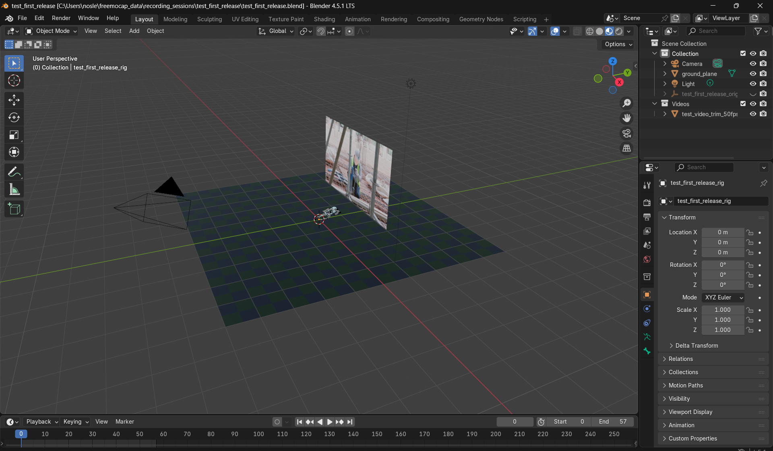The image size is (773, 451).
Task: Pick the Add Cube tool
Action: 14,209
